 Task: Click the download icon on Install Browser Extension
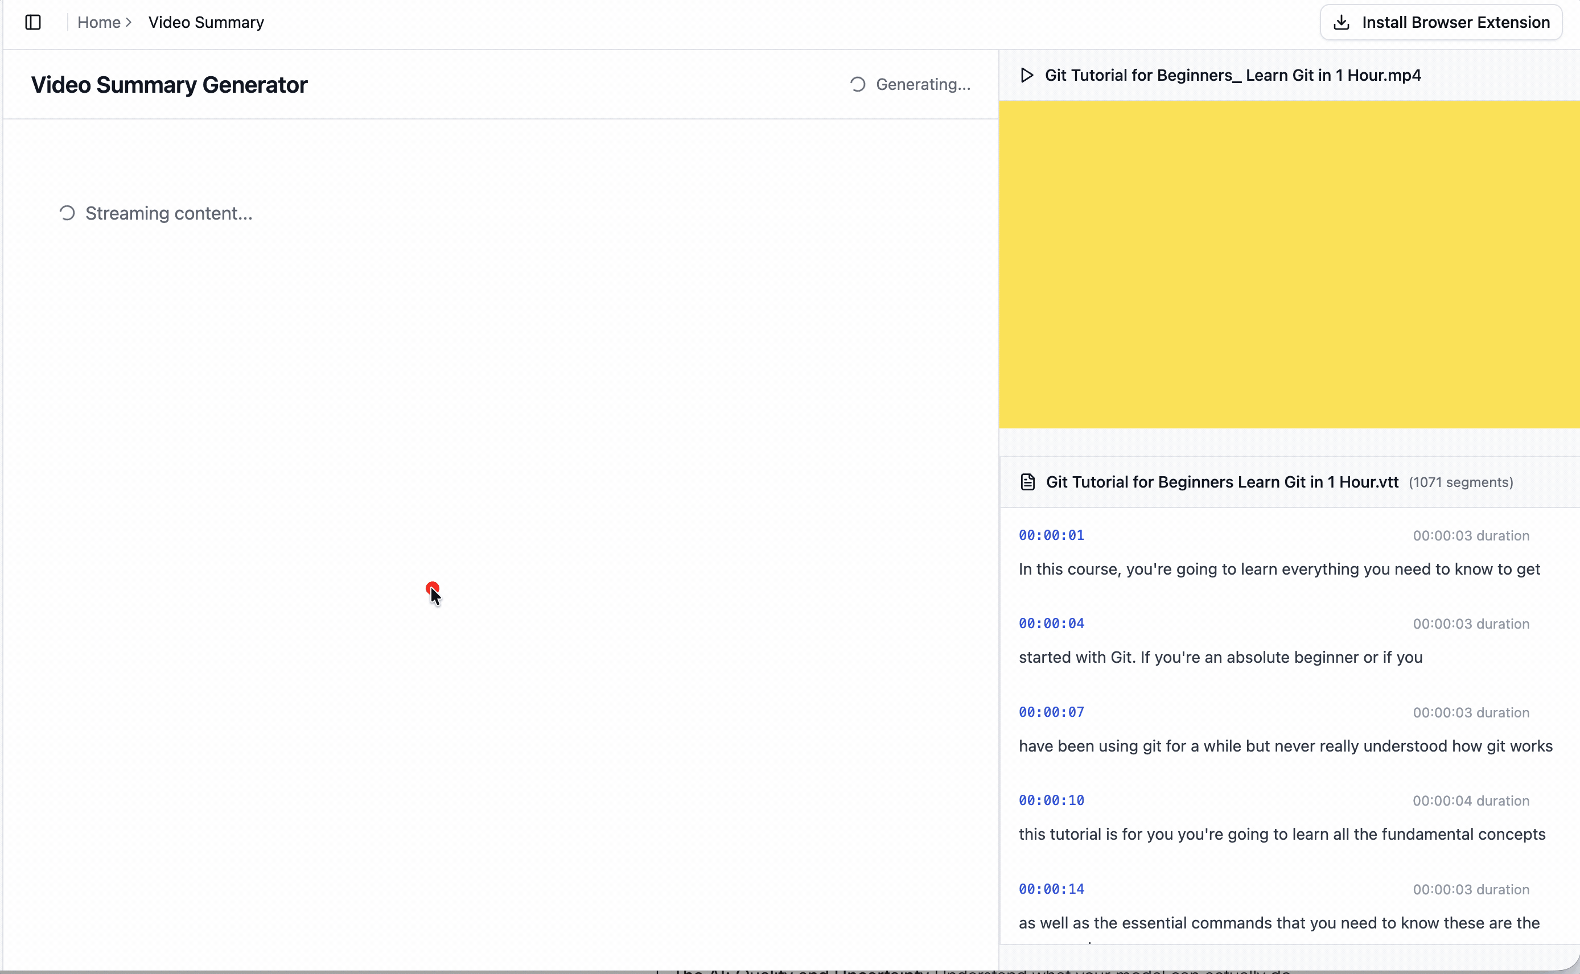pos(1343,21)
